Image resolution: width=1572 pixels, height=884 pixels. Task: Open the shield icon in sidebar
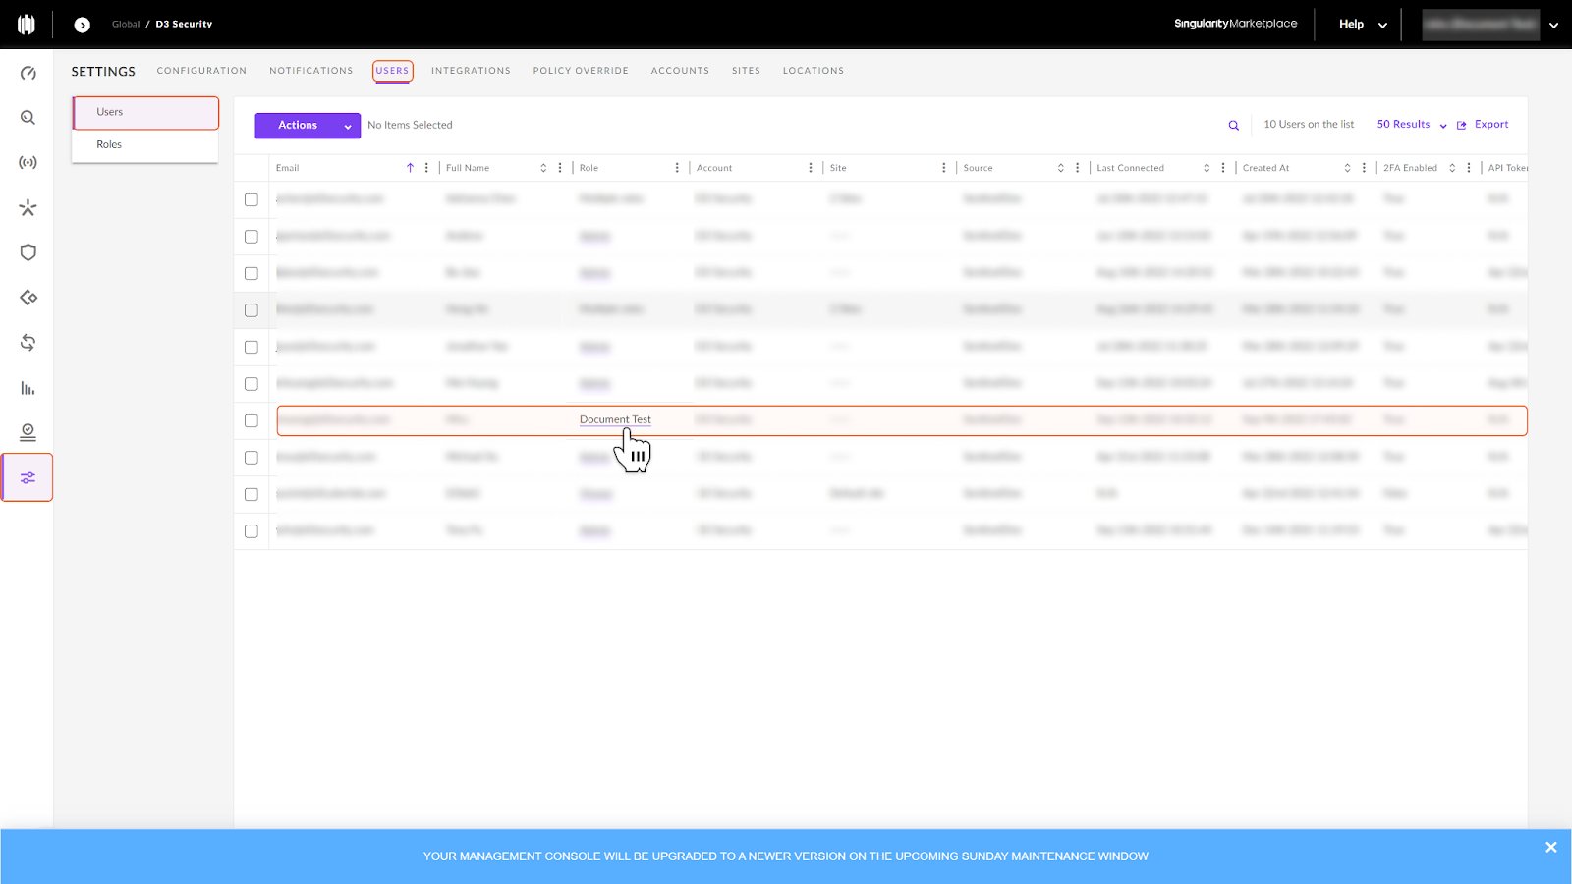(28, 252)
